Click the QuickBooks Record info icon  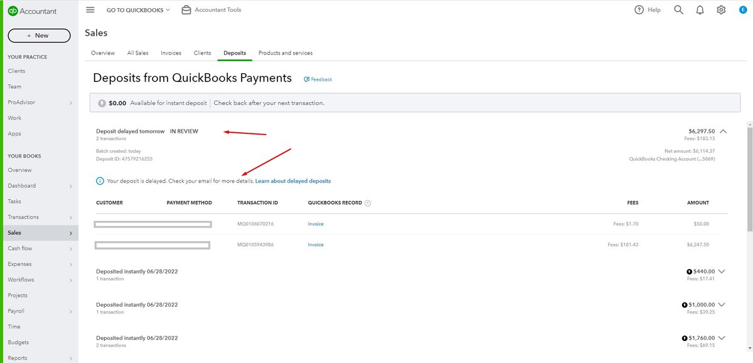point(368,203)
